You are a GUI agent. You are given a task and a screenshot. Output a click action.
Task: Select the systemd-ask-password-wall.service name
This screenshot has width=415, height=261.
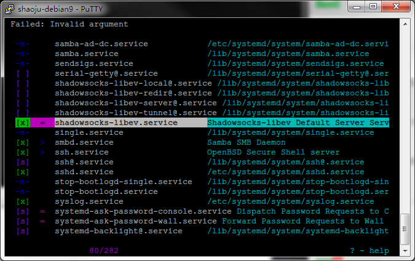pos(136,221)
